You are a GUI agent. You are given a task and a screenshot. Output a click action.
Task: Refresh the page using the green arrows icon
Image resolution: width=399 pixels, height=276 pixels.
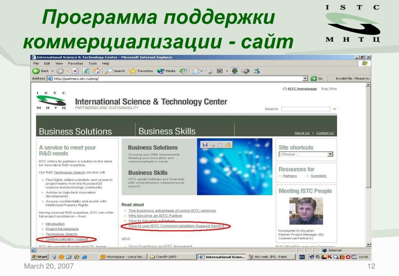[86, 71]
